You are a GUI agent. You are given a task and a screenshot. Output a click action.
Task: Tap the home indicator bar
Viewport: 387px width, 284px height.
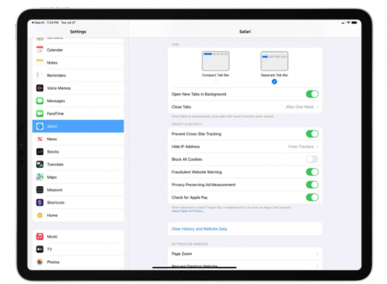194,267
